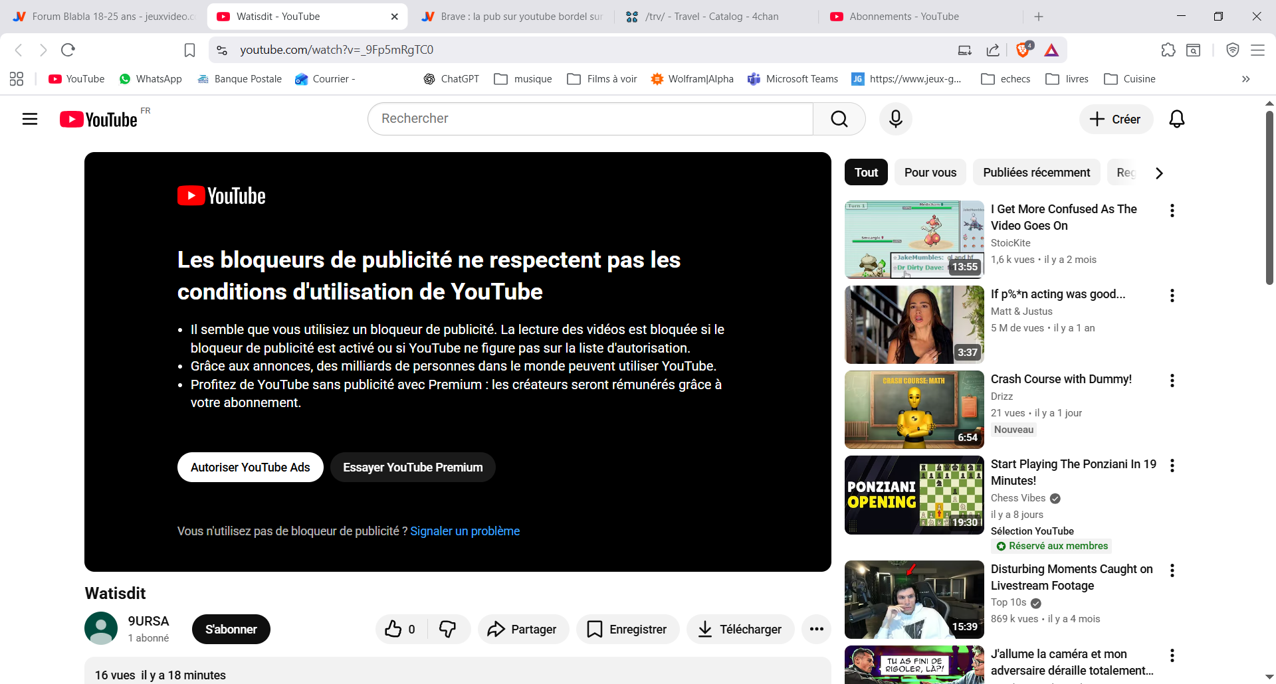Click the 'Signaler un problème' link

click(x=465, y=531)
